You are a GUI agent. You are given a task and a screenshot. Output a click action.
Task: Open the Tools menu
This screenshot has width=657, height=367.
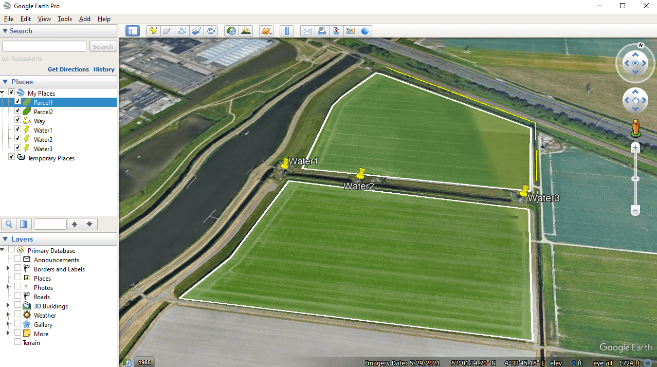pyautogui.click(x=65, y=19)
